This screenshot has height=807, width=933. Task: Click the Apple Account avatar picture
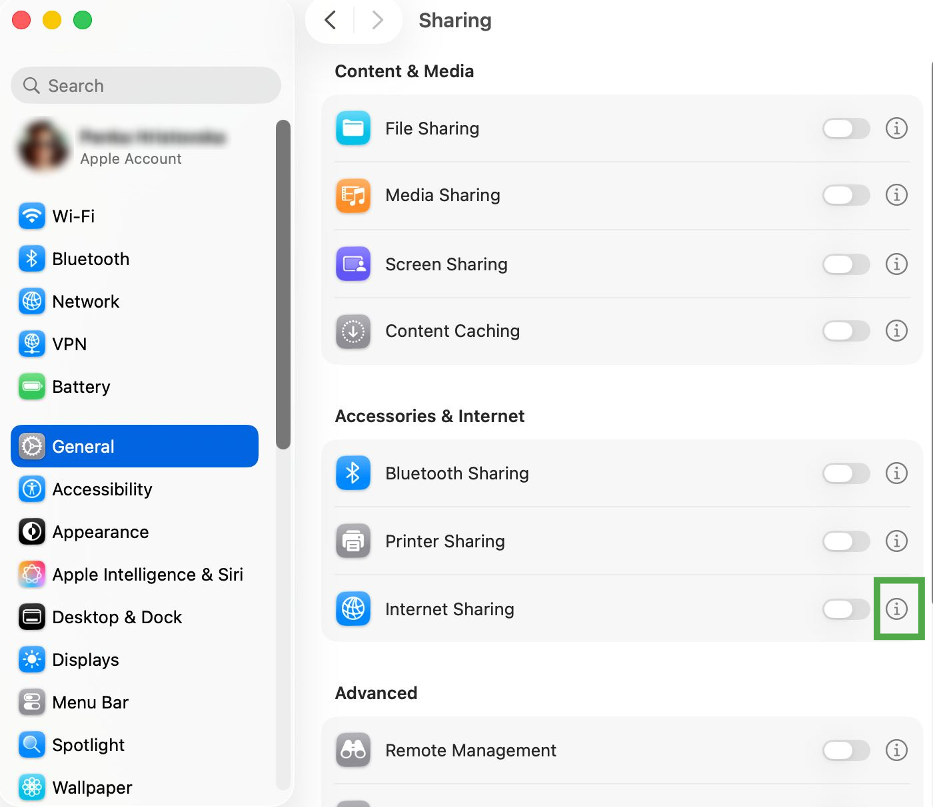[43, 146]
